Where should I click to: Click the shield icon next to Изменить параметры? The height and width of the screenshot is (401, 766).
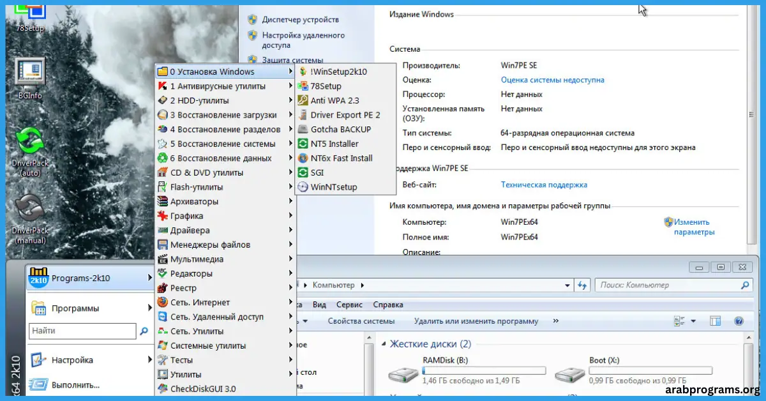[x=668, y=222]
